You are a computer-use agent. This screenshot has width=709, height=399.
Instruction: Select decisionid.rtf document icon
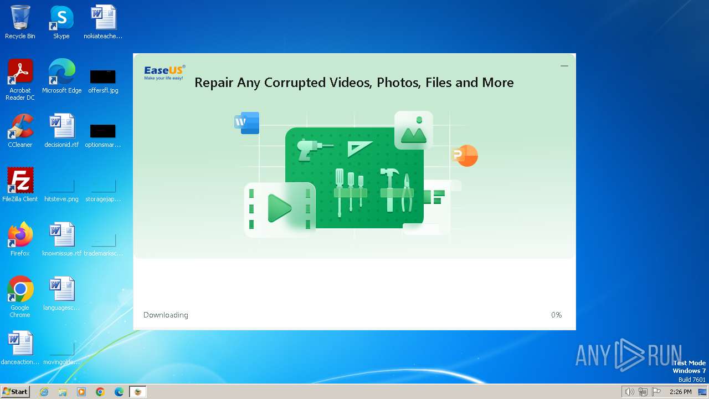(61, 131)
